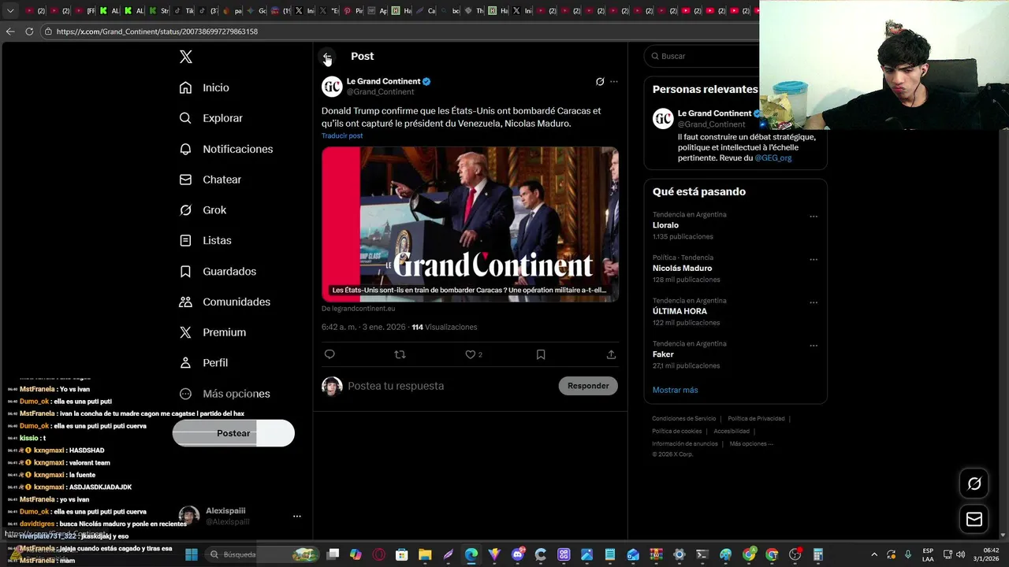Viewport: 1009px width, 567px height.
Task: Open Listas
Action: (x=205, y=240)
